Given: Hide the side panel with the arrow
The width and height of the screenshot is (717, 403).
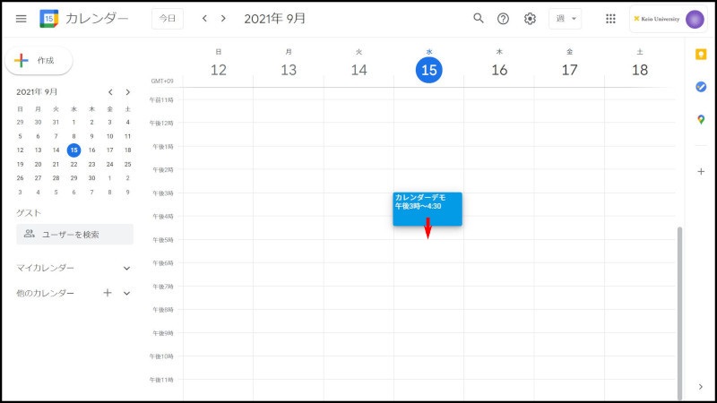Looking at the screenshot, I should tap(701, 387).
